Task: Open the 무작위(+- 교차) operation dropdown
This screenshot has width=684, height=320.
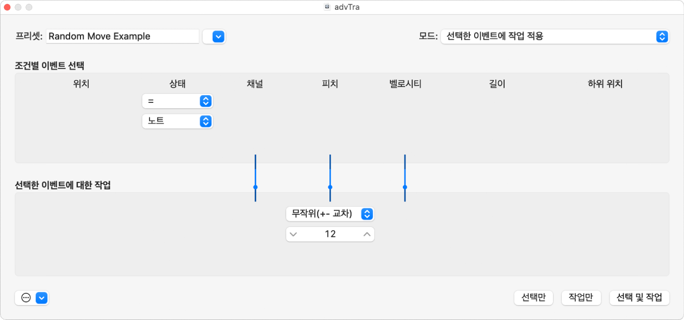Action: point(330,214)
